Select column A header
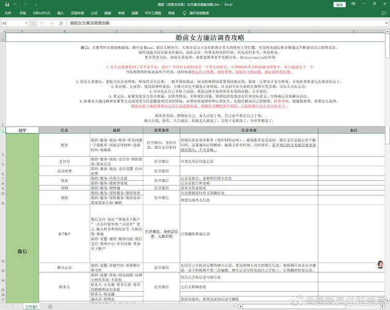Image resolution: width=390 pixels, height=310 pixels. click(x=22, y=31)
